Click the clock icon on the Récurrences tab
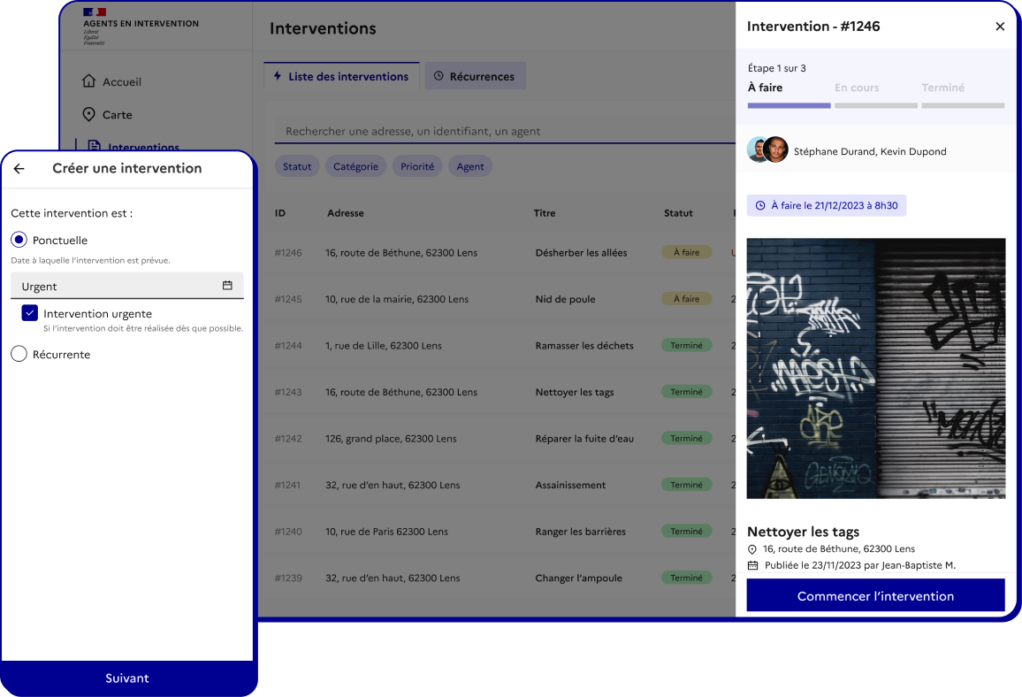The height and width of the screenshot is (697, 1022). (439, 77)
